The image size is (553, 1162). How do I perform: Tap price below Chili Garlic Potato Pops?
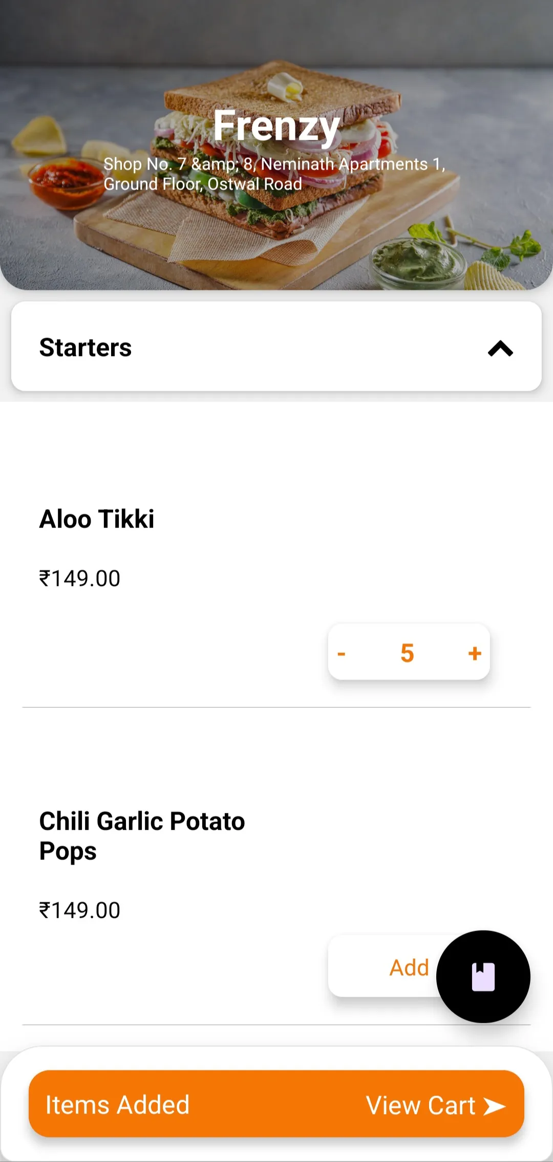(x=80, y=911)
